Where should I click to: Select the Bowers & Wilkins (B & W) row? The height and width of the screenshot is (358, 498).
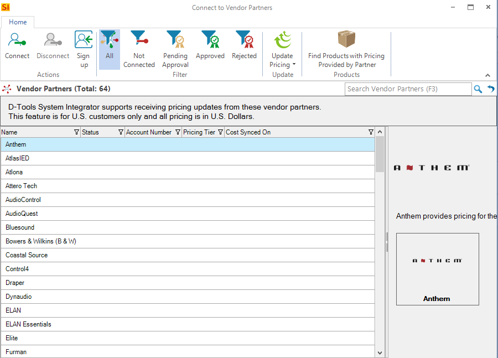coord(188,241)
